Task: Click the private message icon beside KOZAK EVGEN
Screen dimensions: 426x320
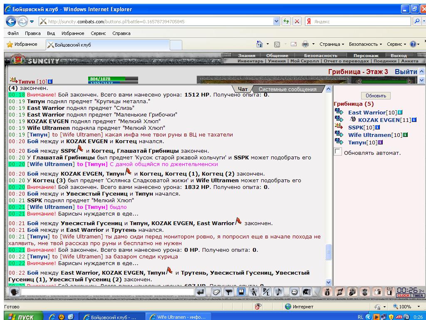Action: pos(339,119)
